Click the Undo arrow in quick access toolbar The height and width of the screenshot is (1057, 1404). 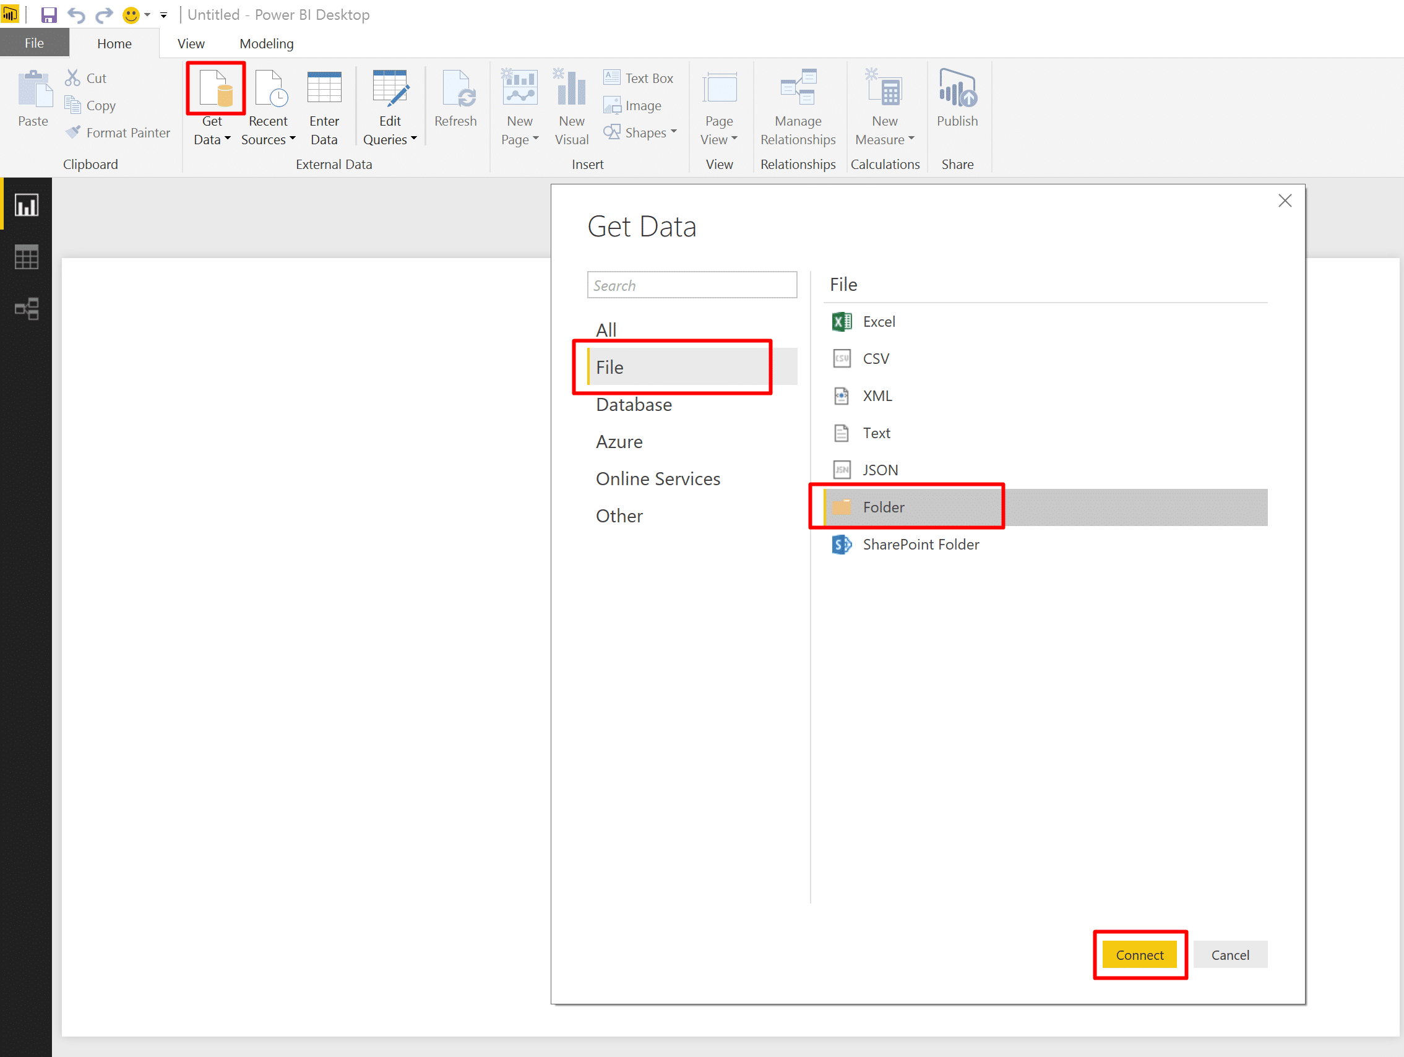[x=76, y=15]
